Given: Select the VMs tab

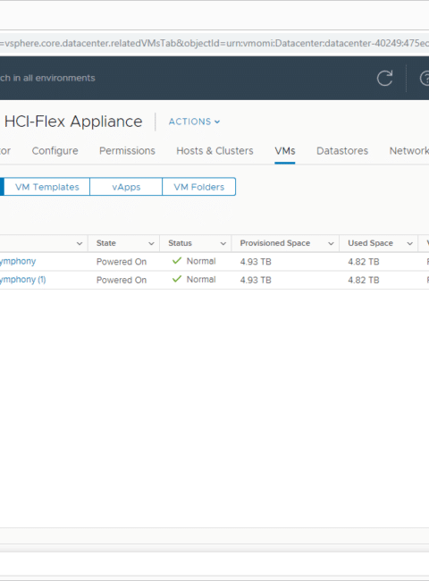Looking at the screenshot, I should (x=285, y=151).
